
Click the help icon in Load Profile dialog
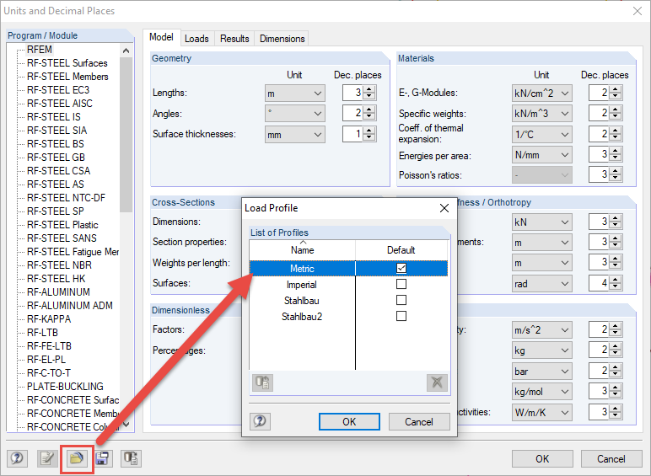[261, 422]
